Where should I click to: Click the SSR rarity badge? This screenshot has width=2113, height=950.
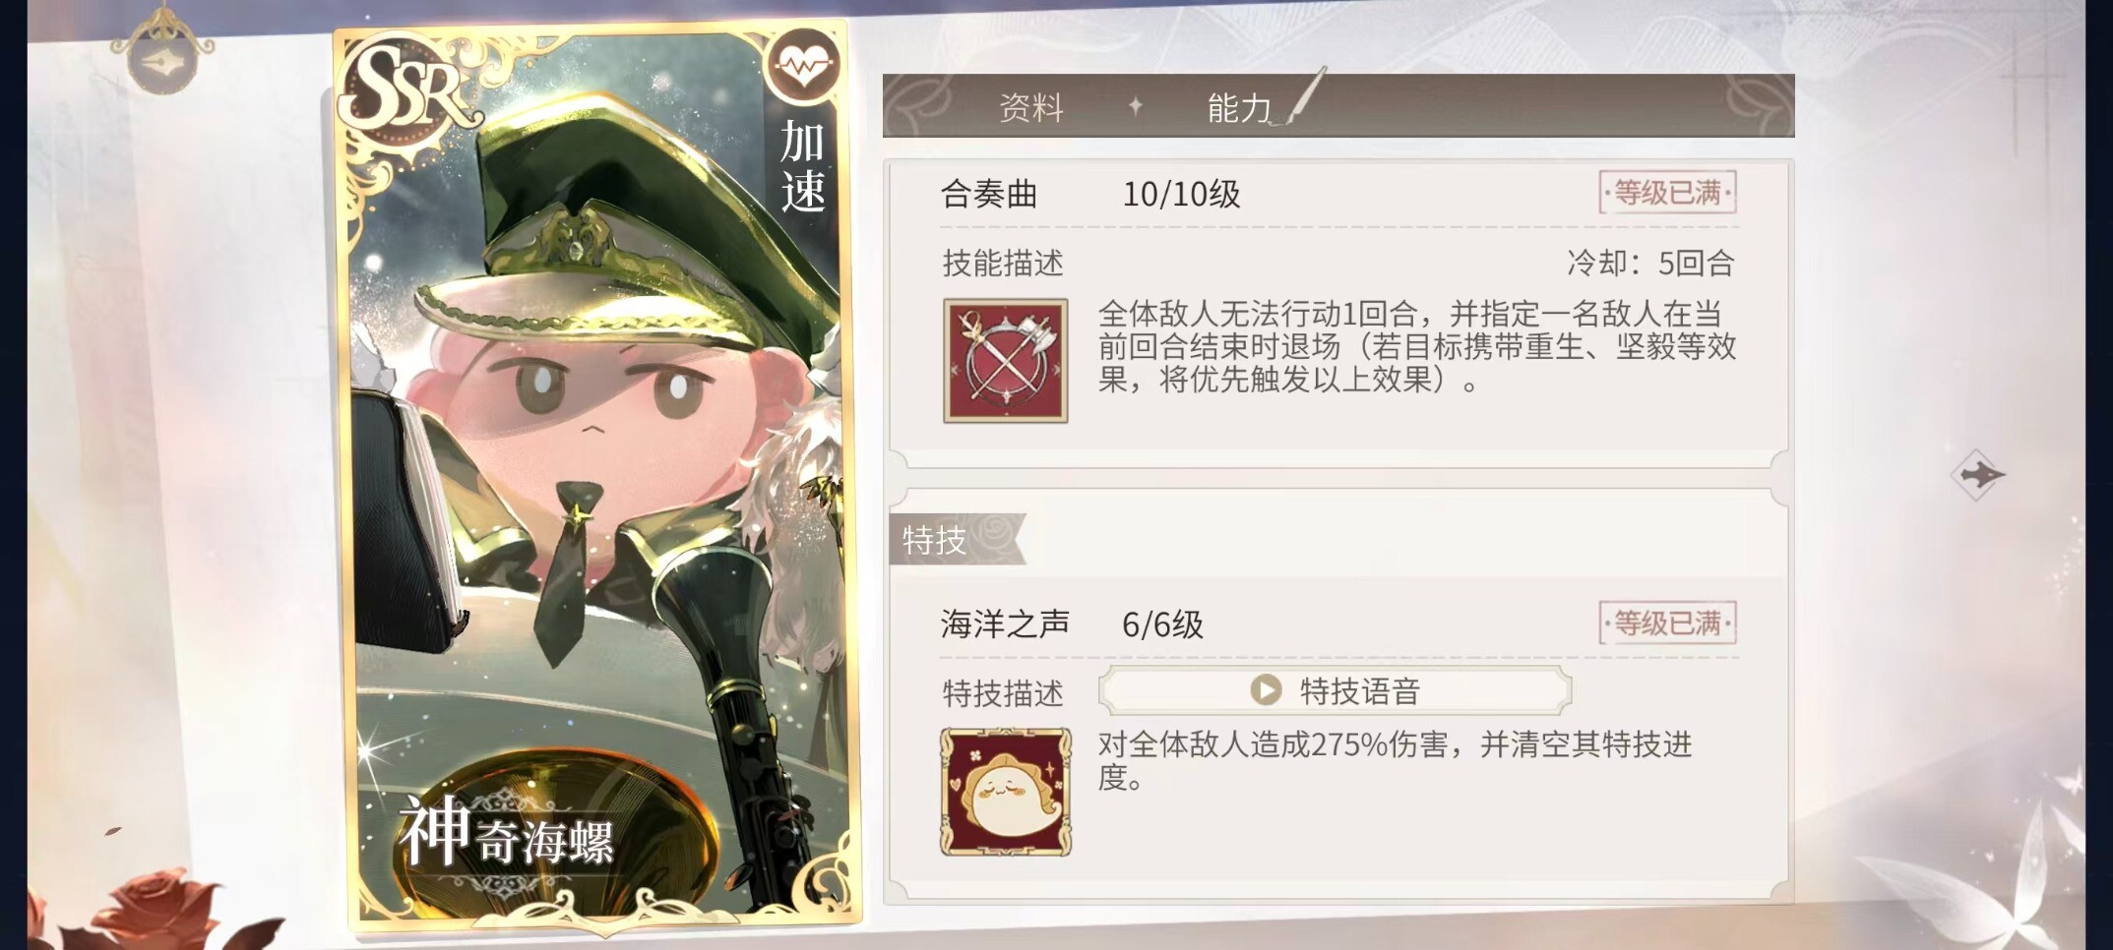[405, 89]
